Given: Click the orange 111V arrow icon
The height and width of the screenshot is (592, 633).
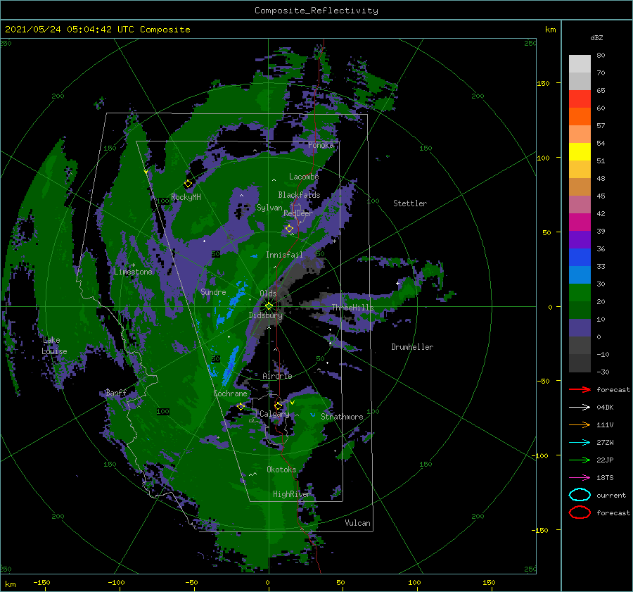Looking at the screenshot, I should [580, 424].
